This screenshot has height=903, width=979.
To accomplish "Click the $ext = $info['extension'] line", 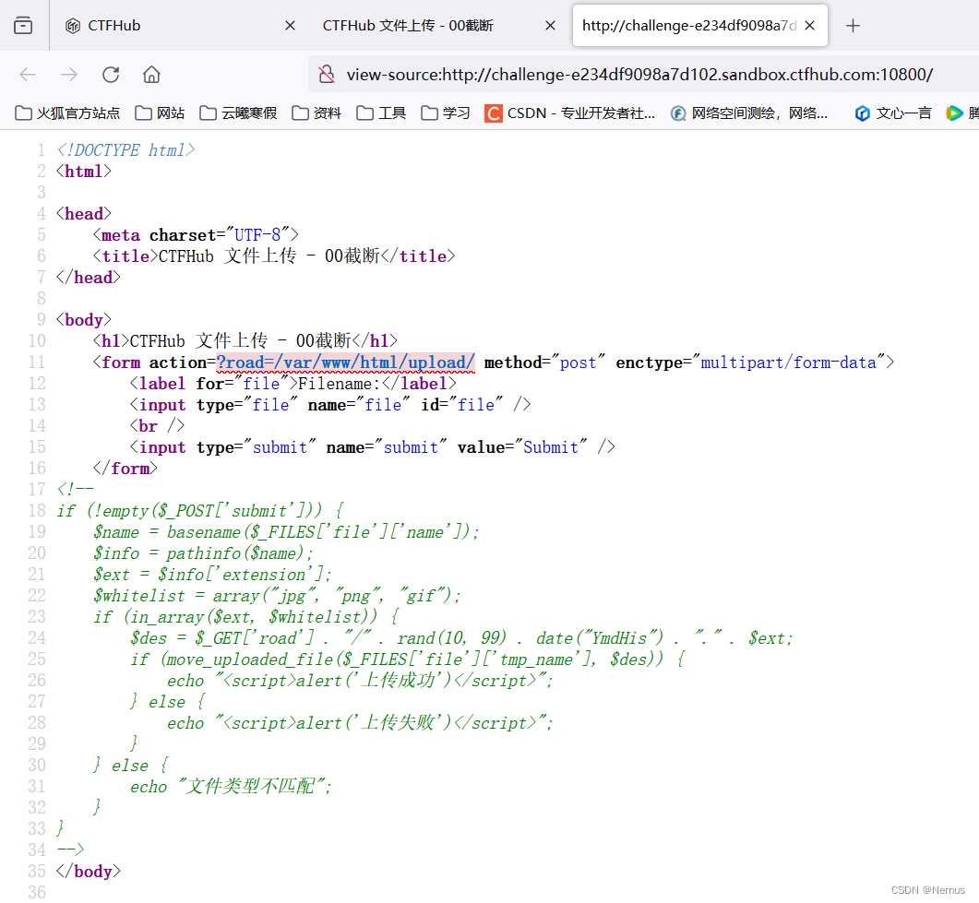I will (x=212, y=575).
